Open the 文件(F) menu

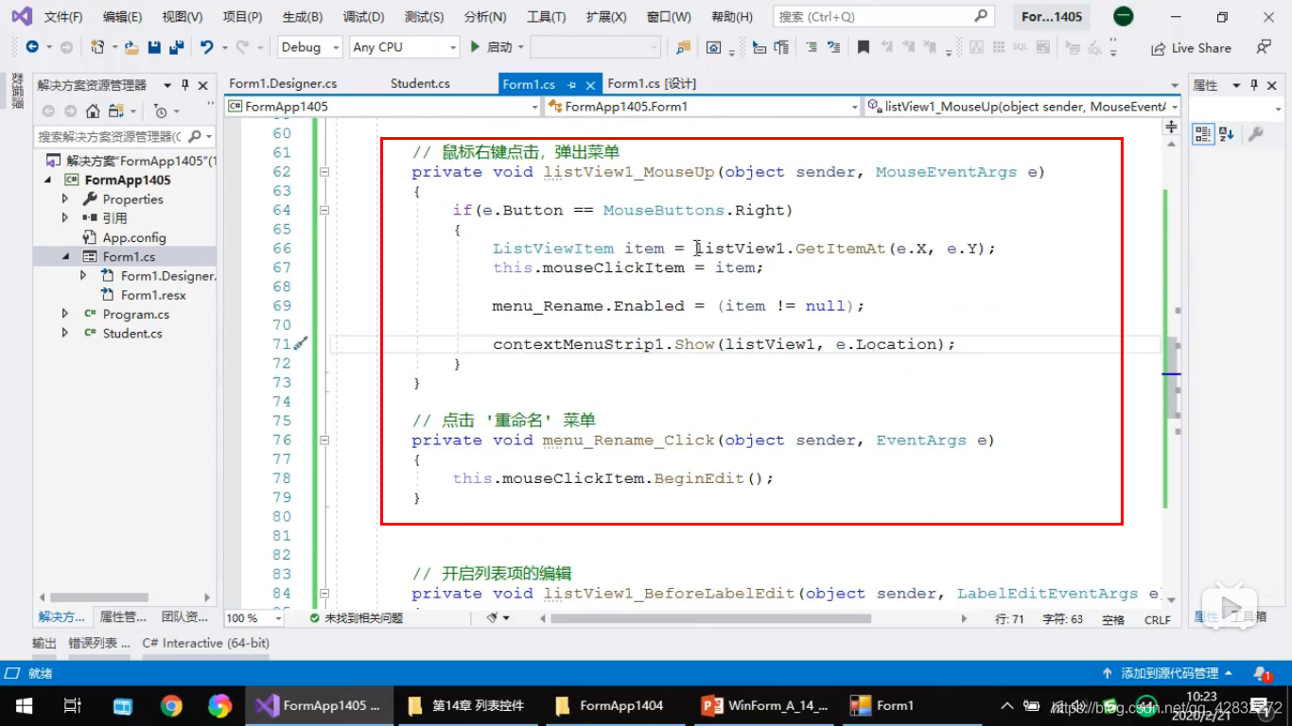[x=63, y=17]
